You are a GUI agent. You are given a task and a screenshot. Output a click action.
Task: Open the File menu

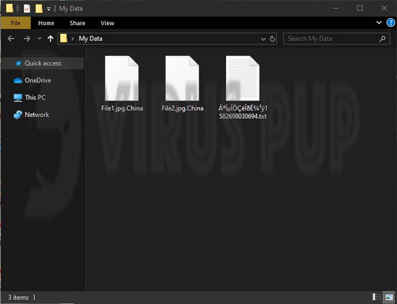tap(16, 23)
